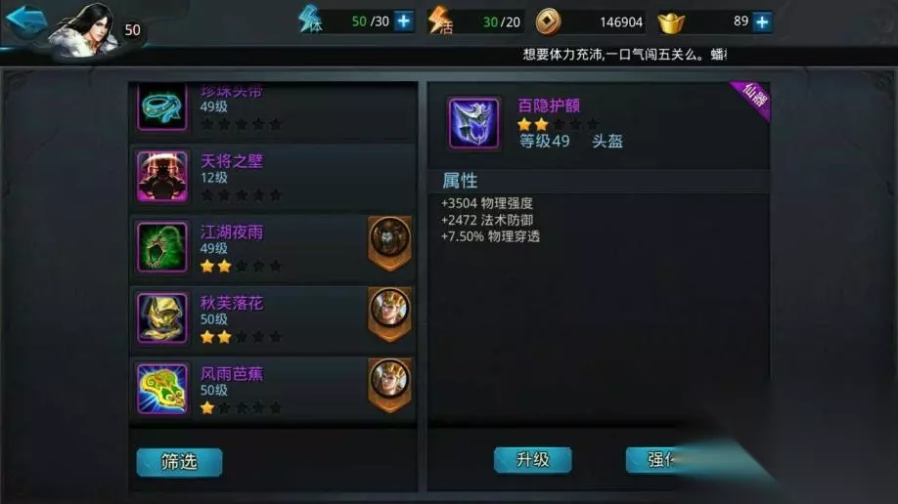
Task: Tap the gold ingot currency icon
Action: pos(671,22)
